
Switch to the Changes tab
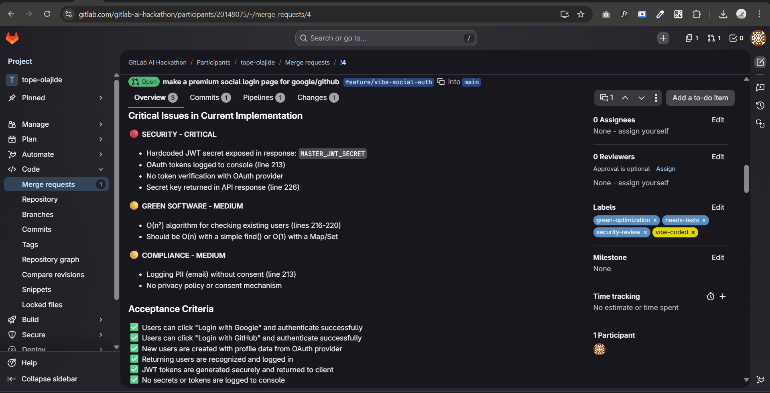pyautogui.click(x=318, y=98)
